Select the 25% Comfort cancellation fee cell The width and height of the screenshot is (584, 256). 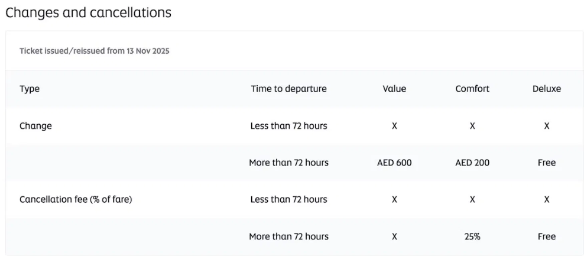point(472,236)
